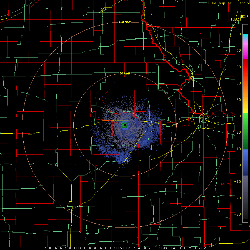Click the 40 dBZ tick label on the scale
This screenshot has width=250, height=250.
click(x=239, y=100)
